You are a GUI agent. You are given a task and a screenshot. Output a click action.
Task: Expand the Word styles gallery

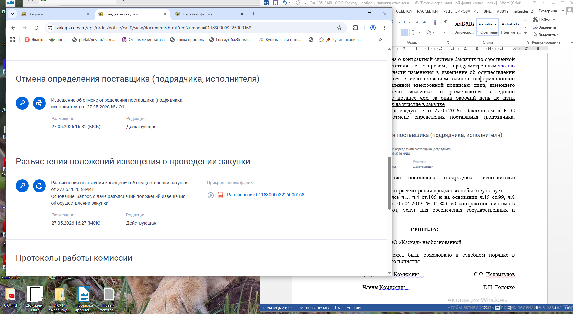point(525,33)
